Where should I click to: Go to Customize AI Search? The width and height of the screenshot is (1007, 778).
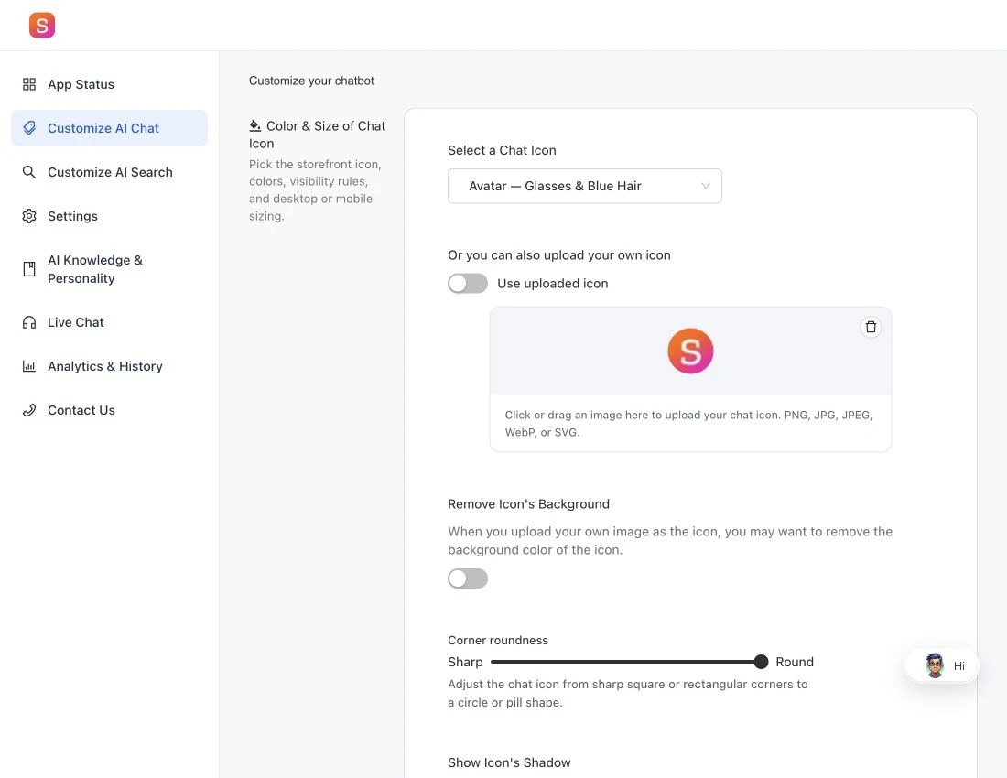coord(109,172)
